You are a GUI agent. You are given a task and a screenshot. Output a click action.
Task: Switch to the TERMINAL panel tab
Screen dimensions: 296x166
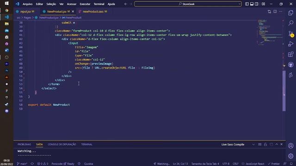pyautogui.click(x=86, y=144)
